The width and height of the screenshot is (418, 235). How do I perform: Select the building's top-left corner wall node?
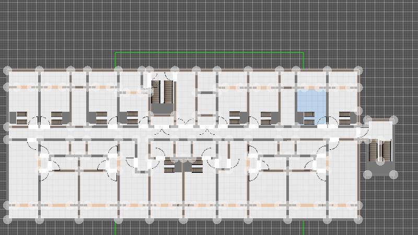(7, 70)
